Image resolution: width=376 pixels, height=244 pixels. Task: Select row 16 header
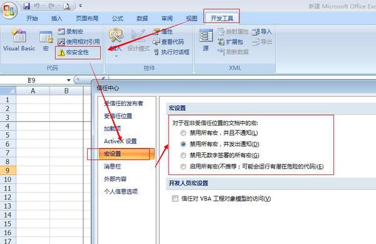(x=8, y=233)
